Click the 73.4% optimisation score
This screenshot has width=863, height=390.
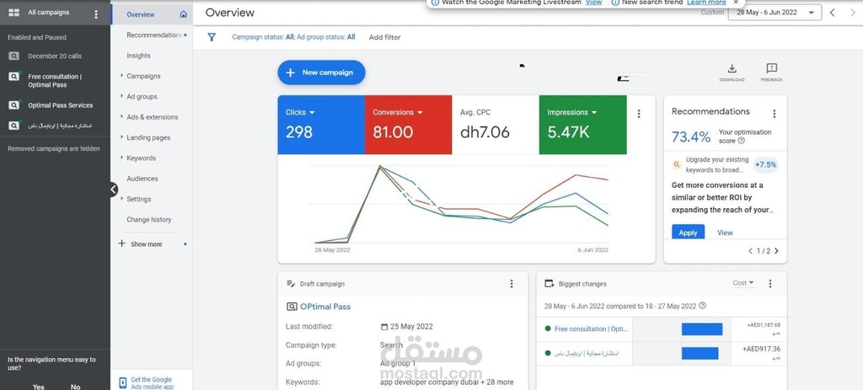pos(691,137)
